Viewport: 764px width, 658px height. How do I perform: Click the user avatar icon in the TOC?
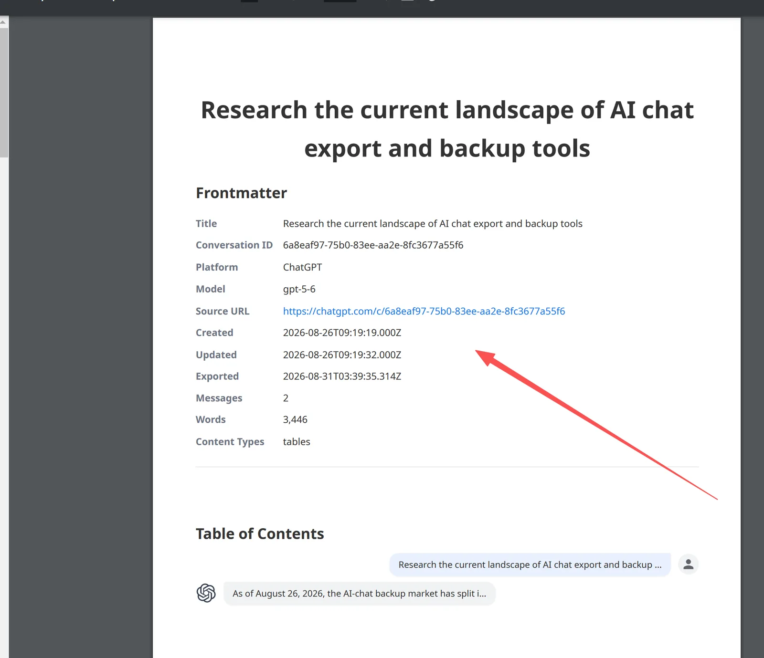pos(688,564)
